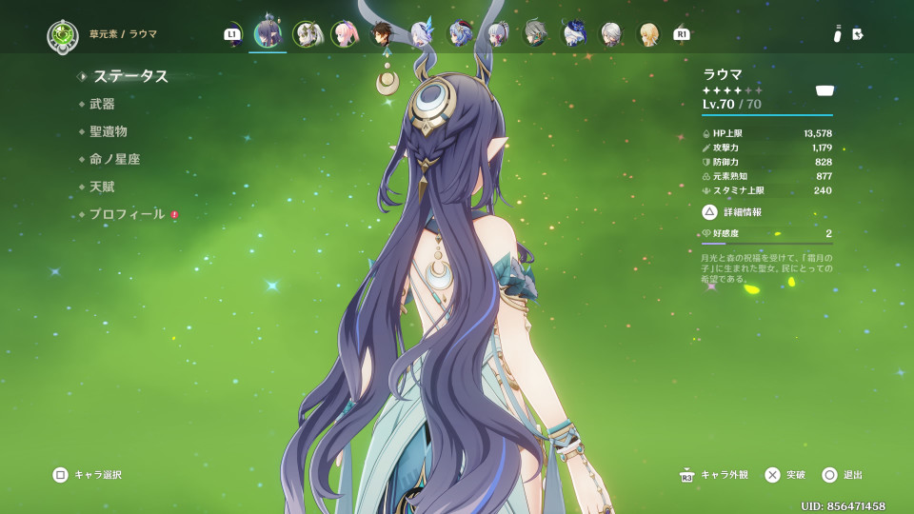
Task: Click the スタミナ上限 icon
Action: click(x=705, y=190)
